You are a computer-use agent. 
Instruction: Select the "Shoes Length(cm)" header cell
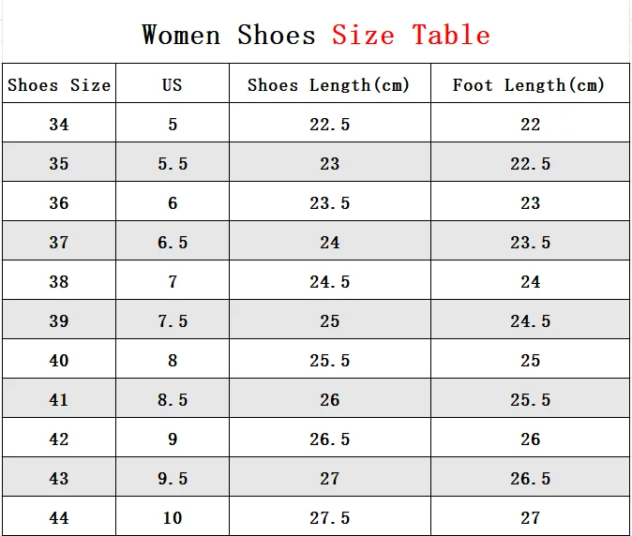[x=329, y=85]
